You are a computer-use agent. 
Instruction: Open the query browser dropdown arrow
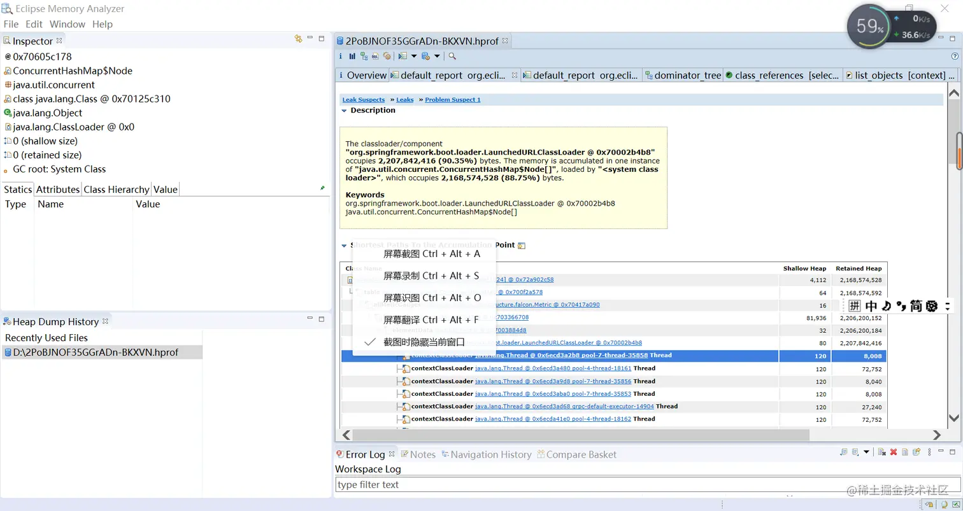437,56
